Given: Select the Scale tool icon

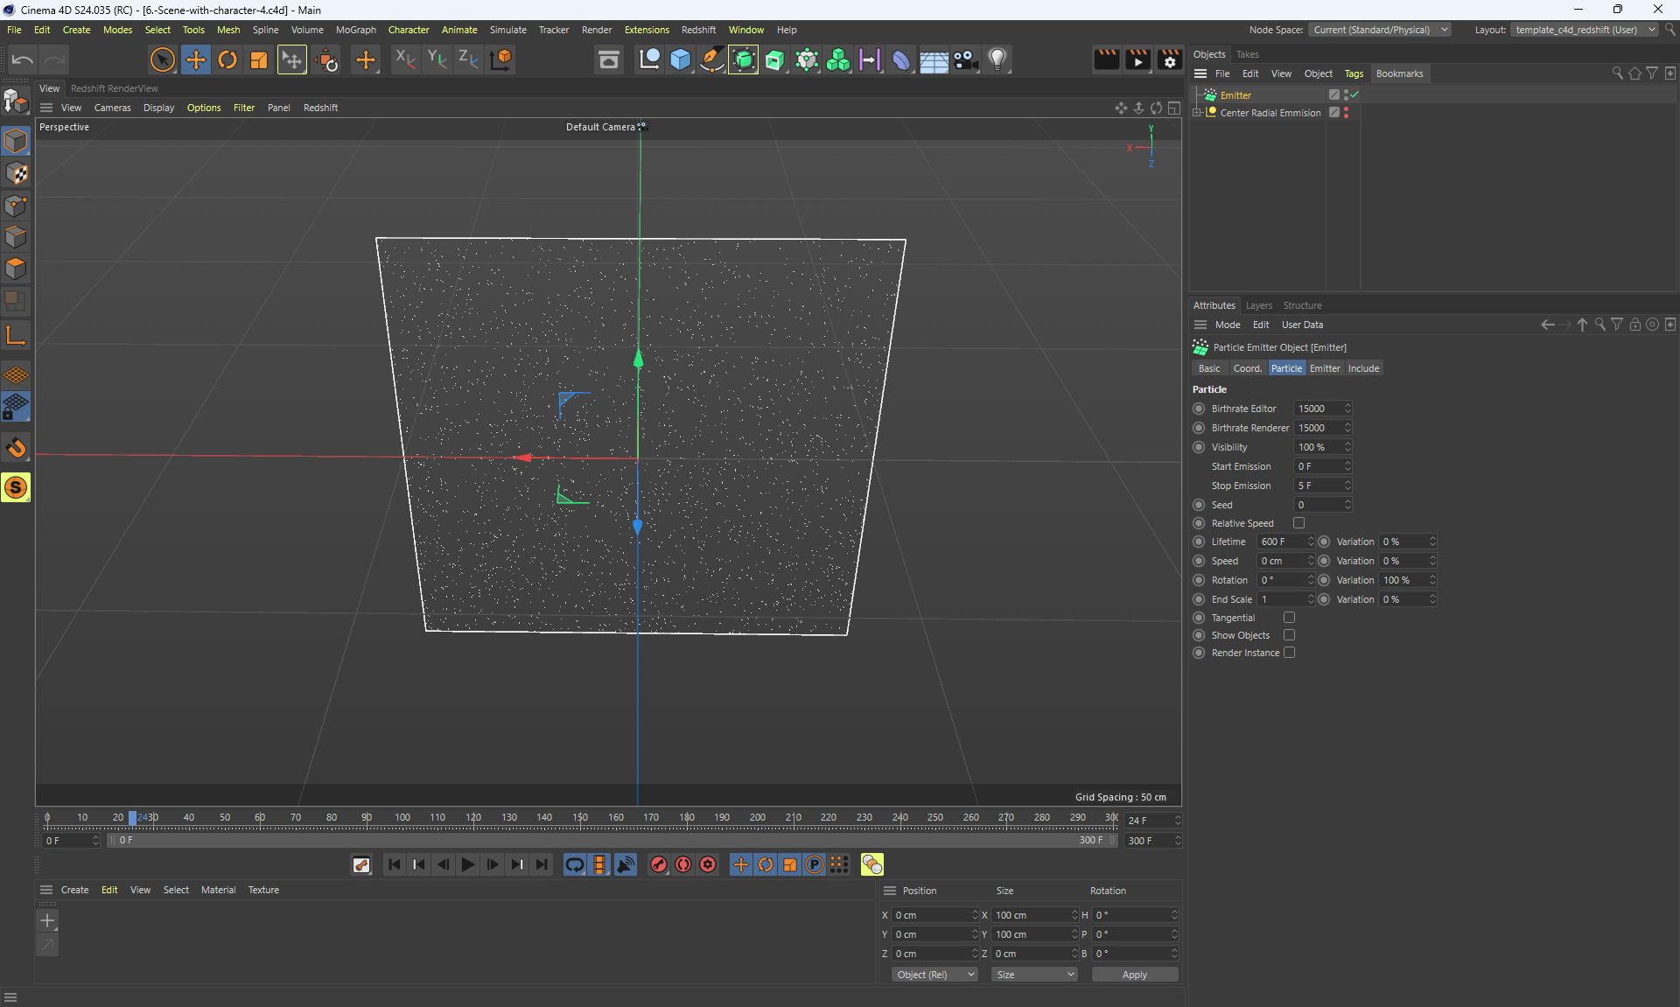Looking at the screenshot, I should click(x=259, y=59).
